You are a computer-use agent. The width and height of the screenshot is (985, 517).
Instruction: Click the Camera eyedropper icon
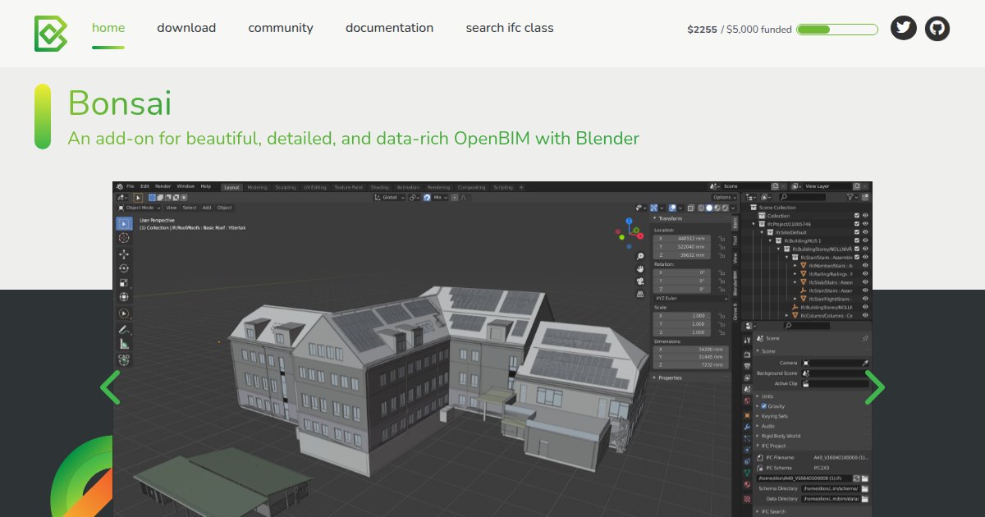coord(864,362)
